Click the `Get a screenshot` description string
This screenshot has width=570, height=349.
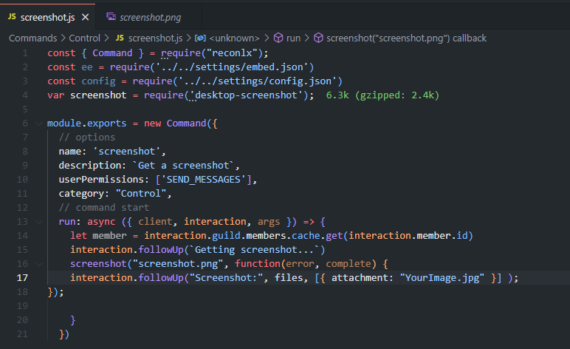pyautogui.click(x=183, y=165)
